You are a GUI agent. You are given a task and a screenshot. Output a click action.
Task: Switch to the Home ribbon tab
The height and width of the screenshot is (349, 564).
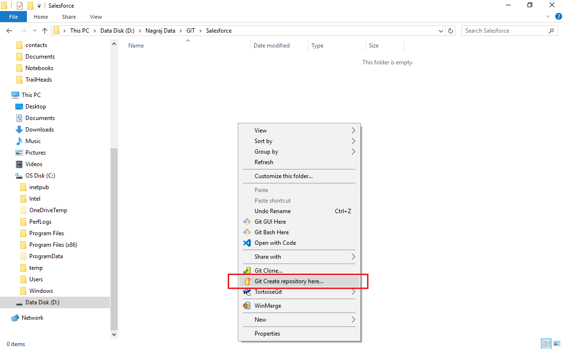(x=41, y=17)
